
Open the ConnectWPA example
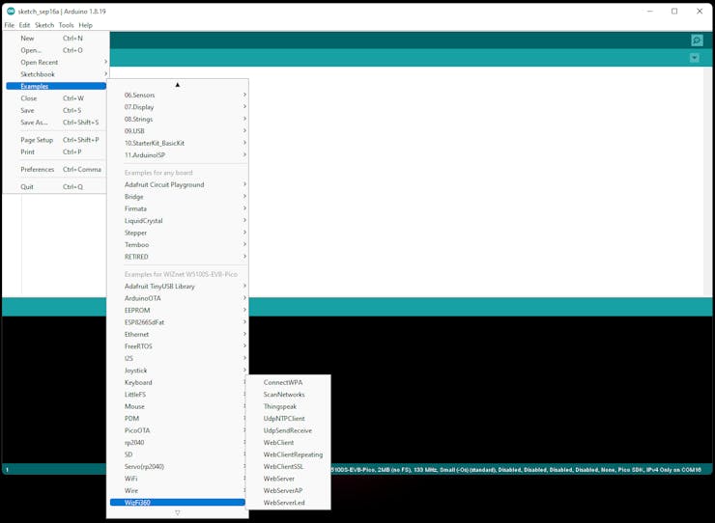point(288,382)
